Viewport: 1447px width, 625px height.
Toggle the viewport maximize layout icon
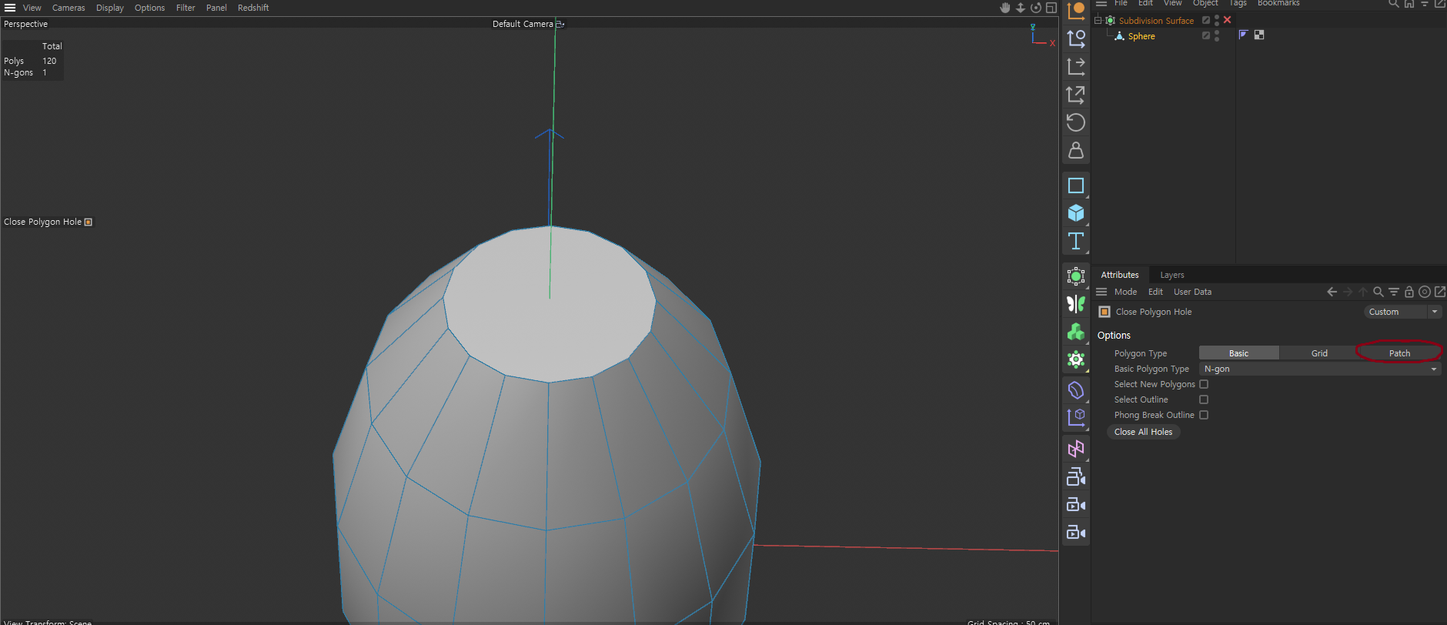tap(1051, 8)
